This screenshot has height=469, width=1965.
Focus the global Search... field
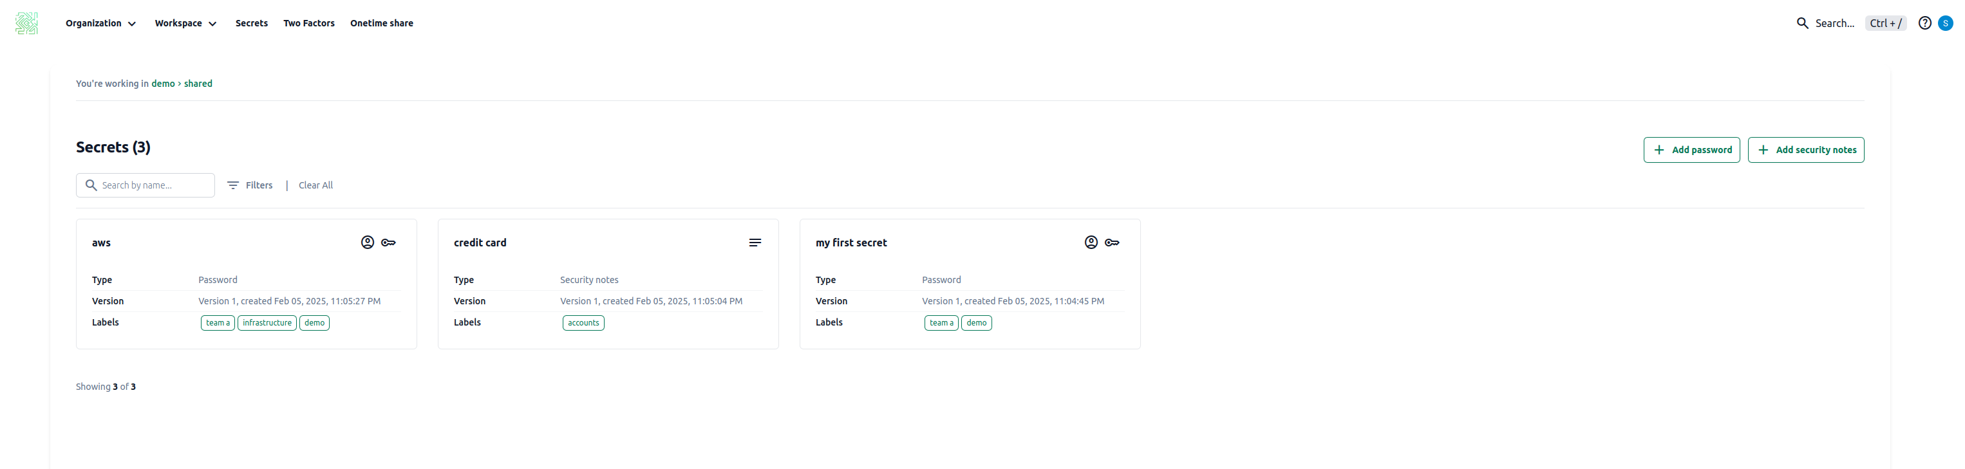pyautogui.click(x=1834, y=24)
